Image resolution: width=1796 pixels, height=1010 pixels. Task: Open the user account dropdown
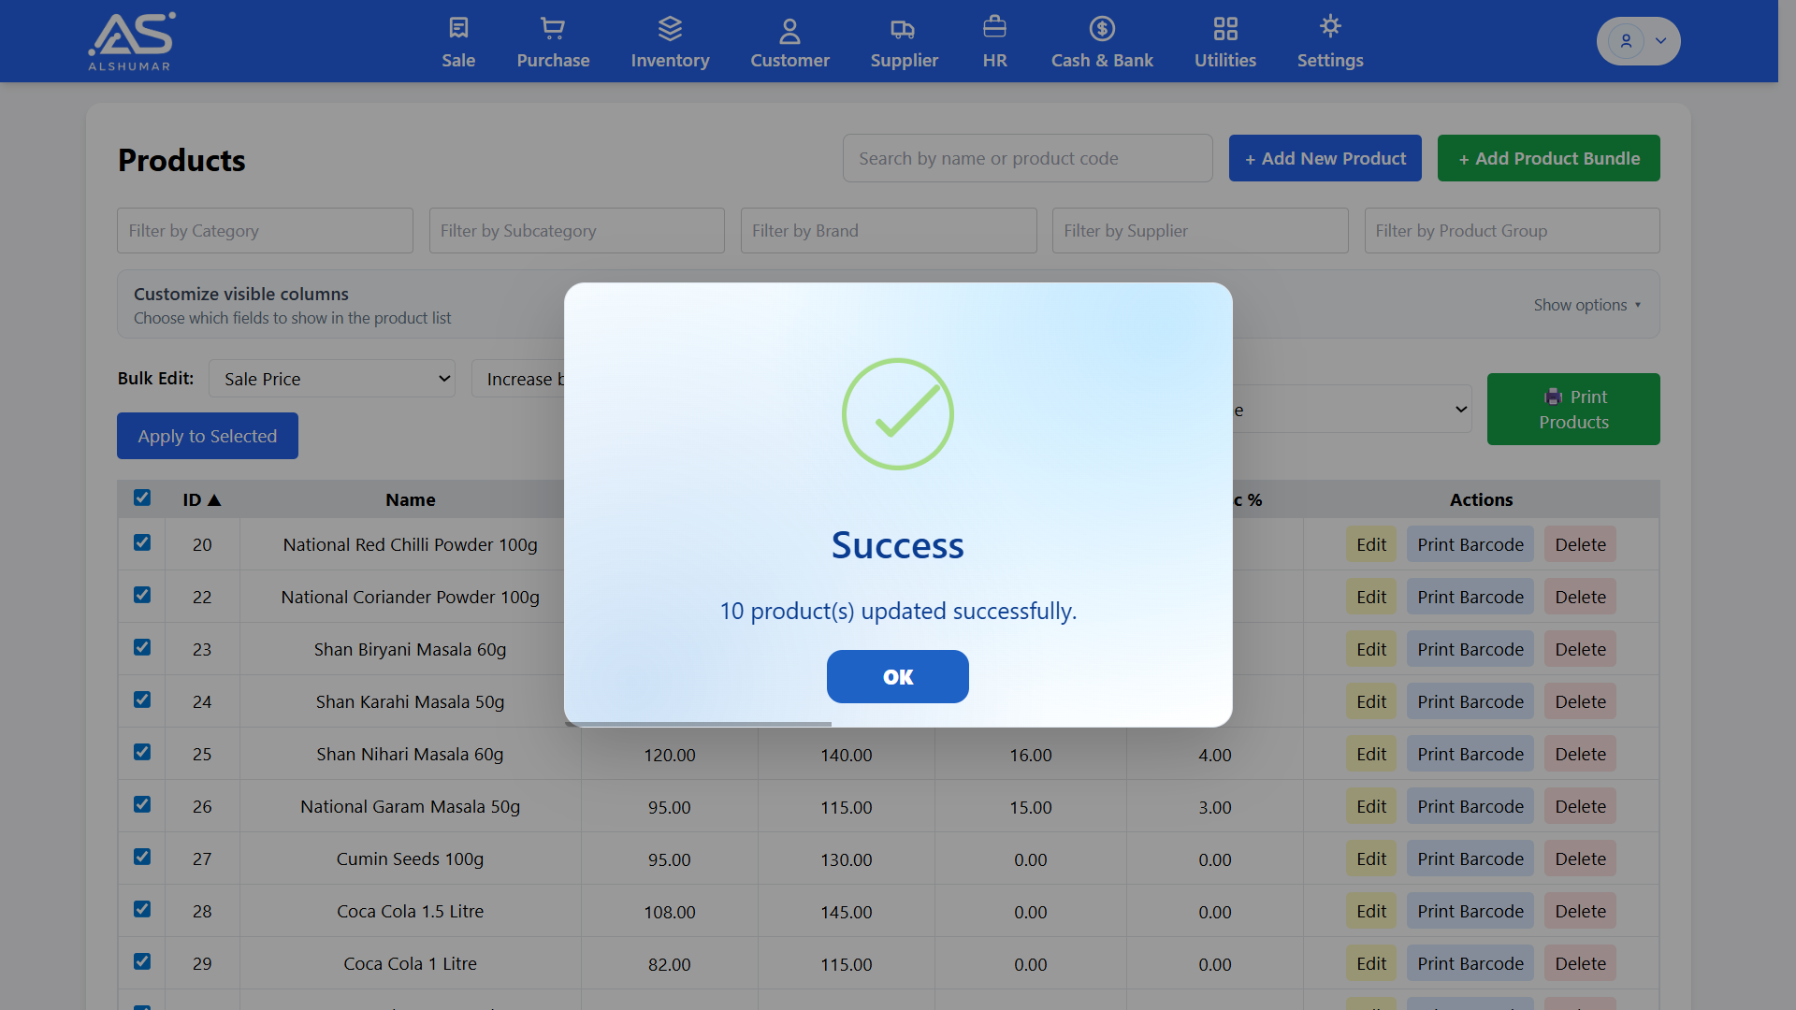(1638, 40)
